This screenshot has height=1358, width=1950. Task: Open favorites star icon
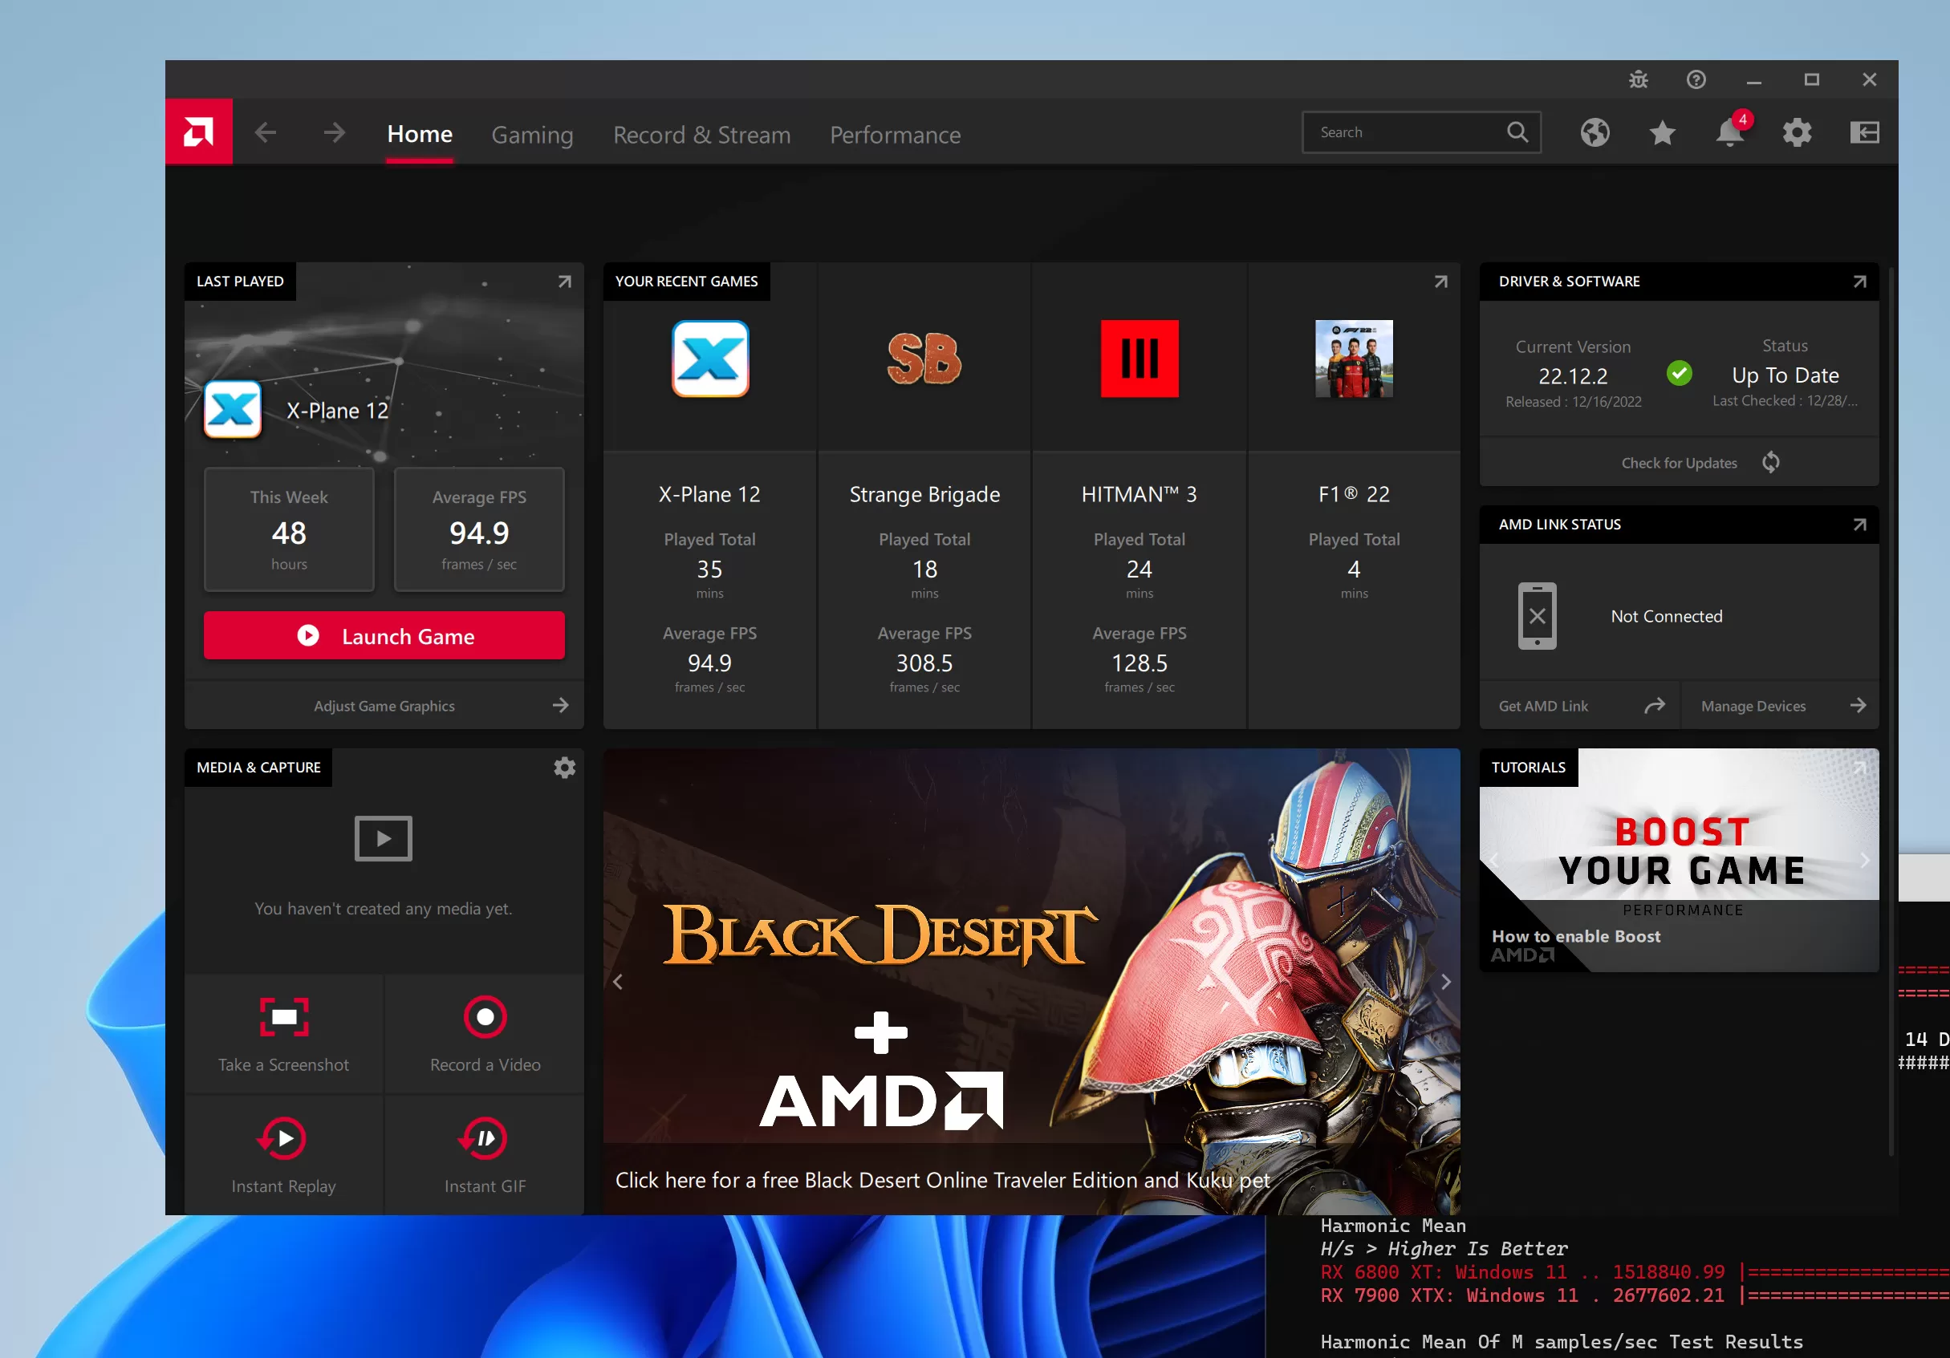[1661, 132]
